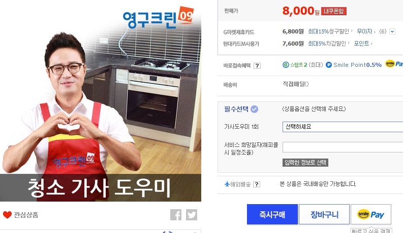Click the 입력한 정보로 선택 button
403x233 pixels.
305,163
